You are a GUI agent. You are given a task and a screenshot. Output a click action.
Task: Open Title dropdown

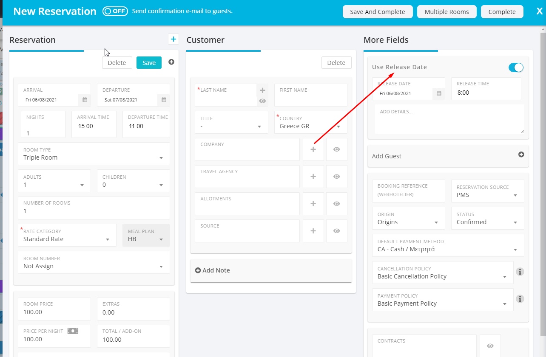pos(232,122)
